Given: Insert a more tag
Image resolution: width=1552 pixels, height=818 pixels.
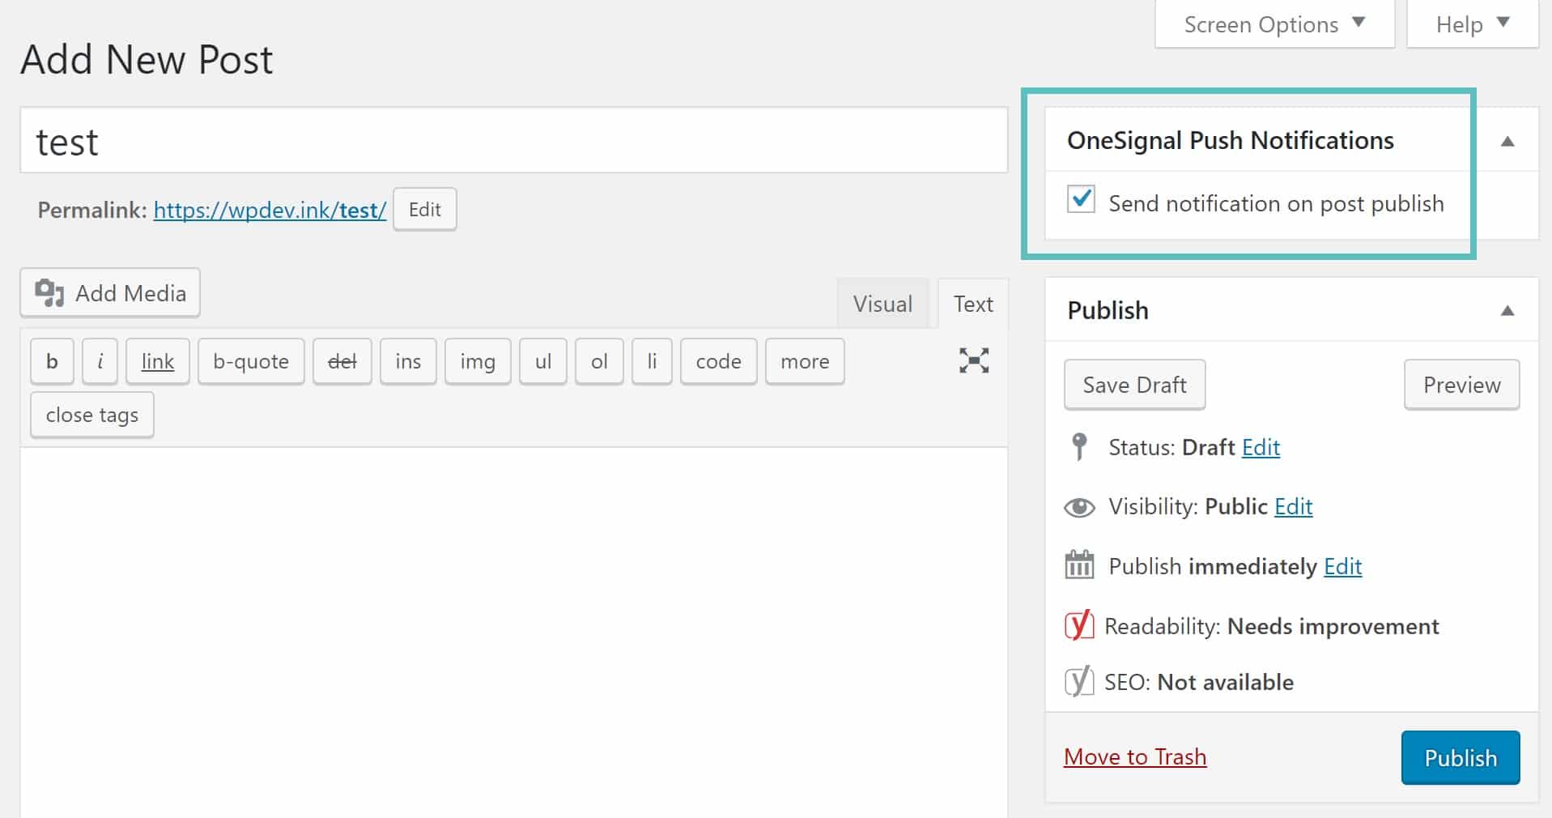Looking at the screenshot, I should (804, 361).
